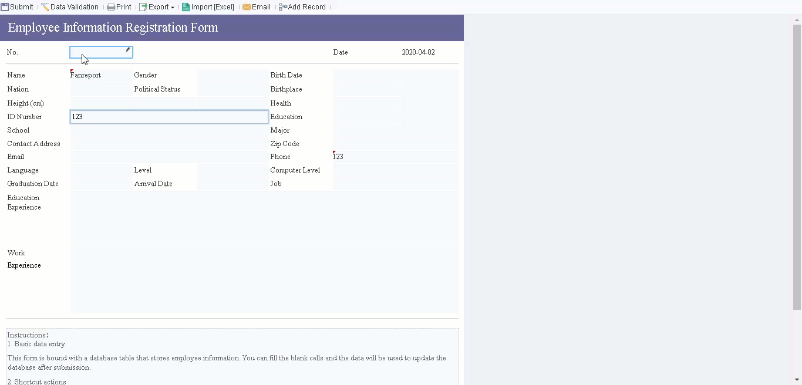Click Add Record in toolbar
The height and width of the screenshot is (385, 802).
pyautogui.click(x=302, y=7)
